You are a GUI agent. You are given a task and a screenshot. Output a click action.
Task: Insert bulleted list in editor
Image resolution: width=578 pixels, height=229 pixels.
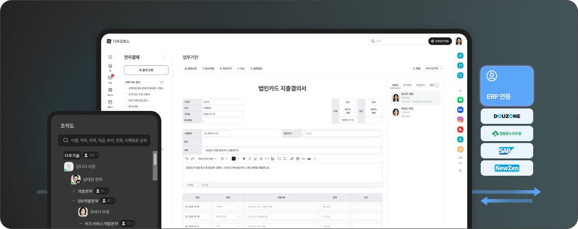279,158
